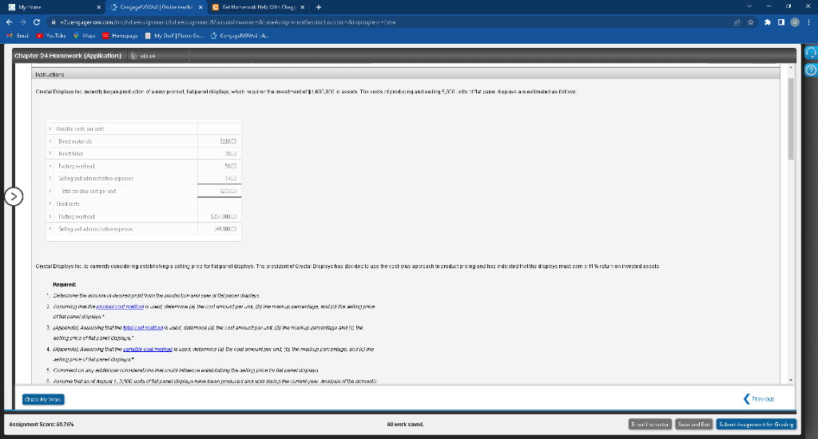818x439 pixels.
Task: Click Direct labor row in cost table
Action: click(x=144, y=154)
